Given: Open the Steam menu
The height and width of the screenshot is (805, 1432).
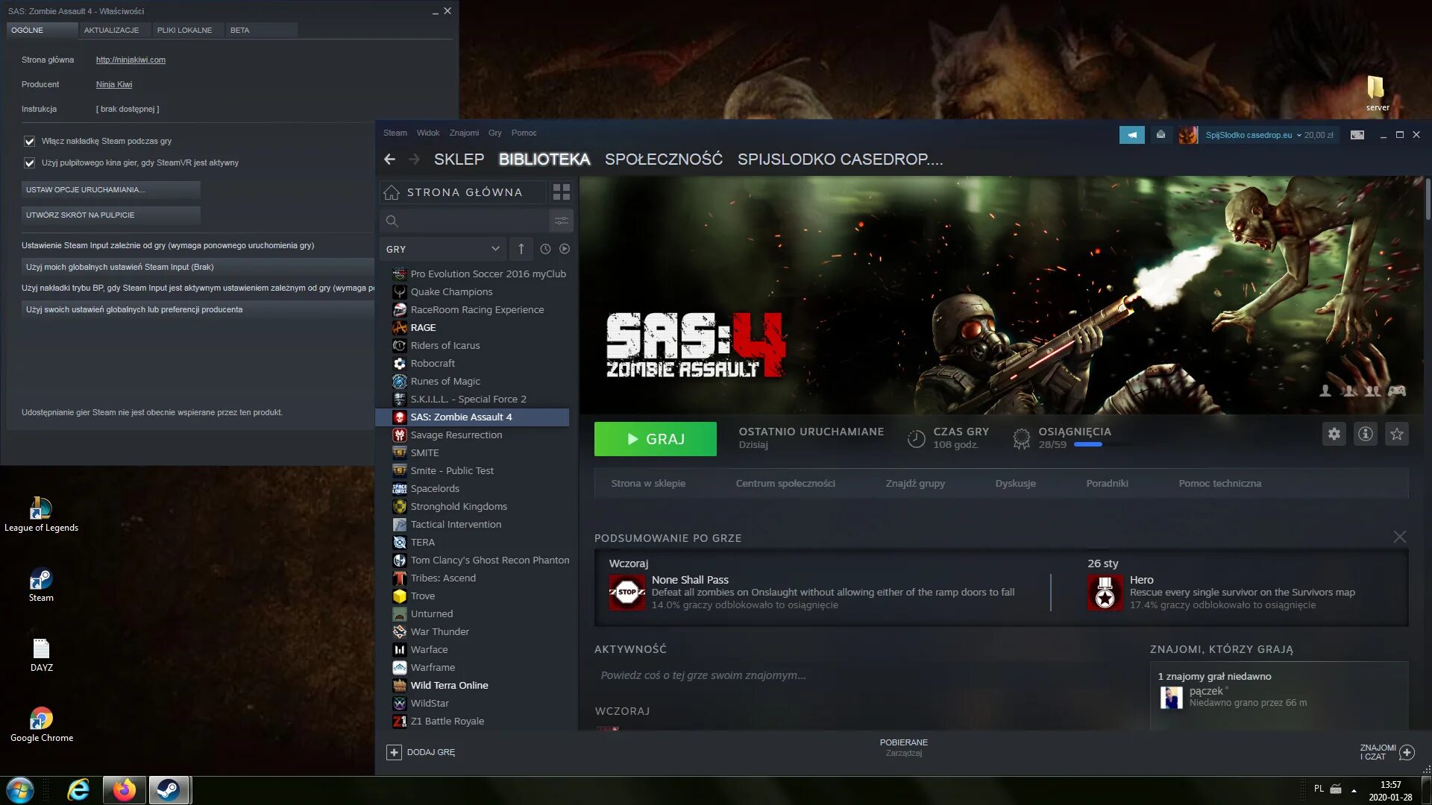Looking at the screenshot, I should pos(395,133).
